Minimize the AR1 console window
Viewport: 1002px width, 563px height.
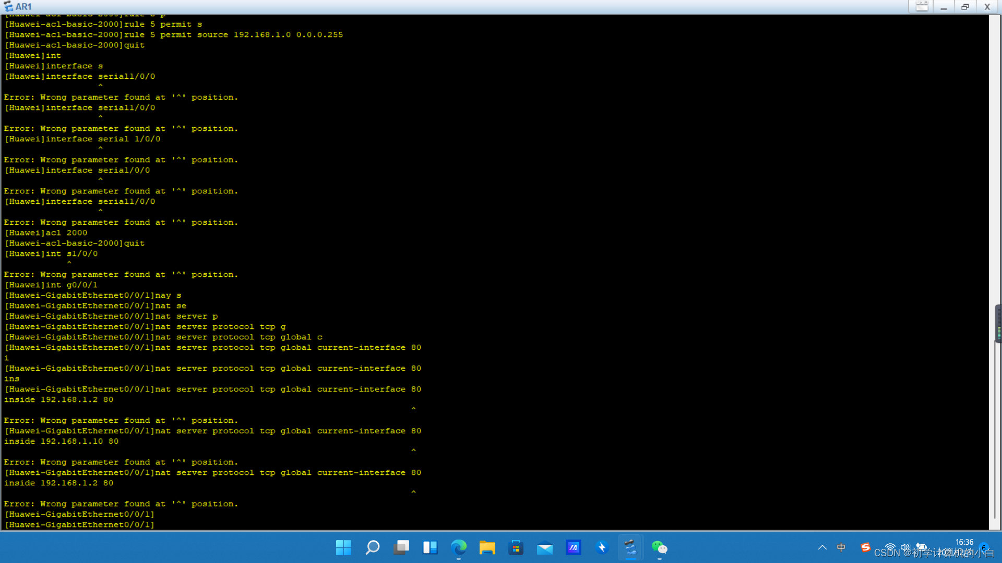pos(944,6)
